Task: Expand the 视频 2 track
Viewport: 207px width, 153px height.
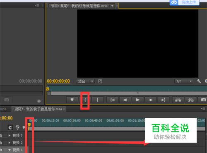Action: click(x=10, y=143)
